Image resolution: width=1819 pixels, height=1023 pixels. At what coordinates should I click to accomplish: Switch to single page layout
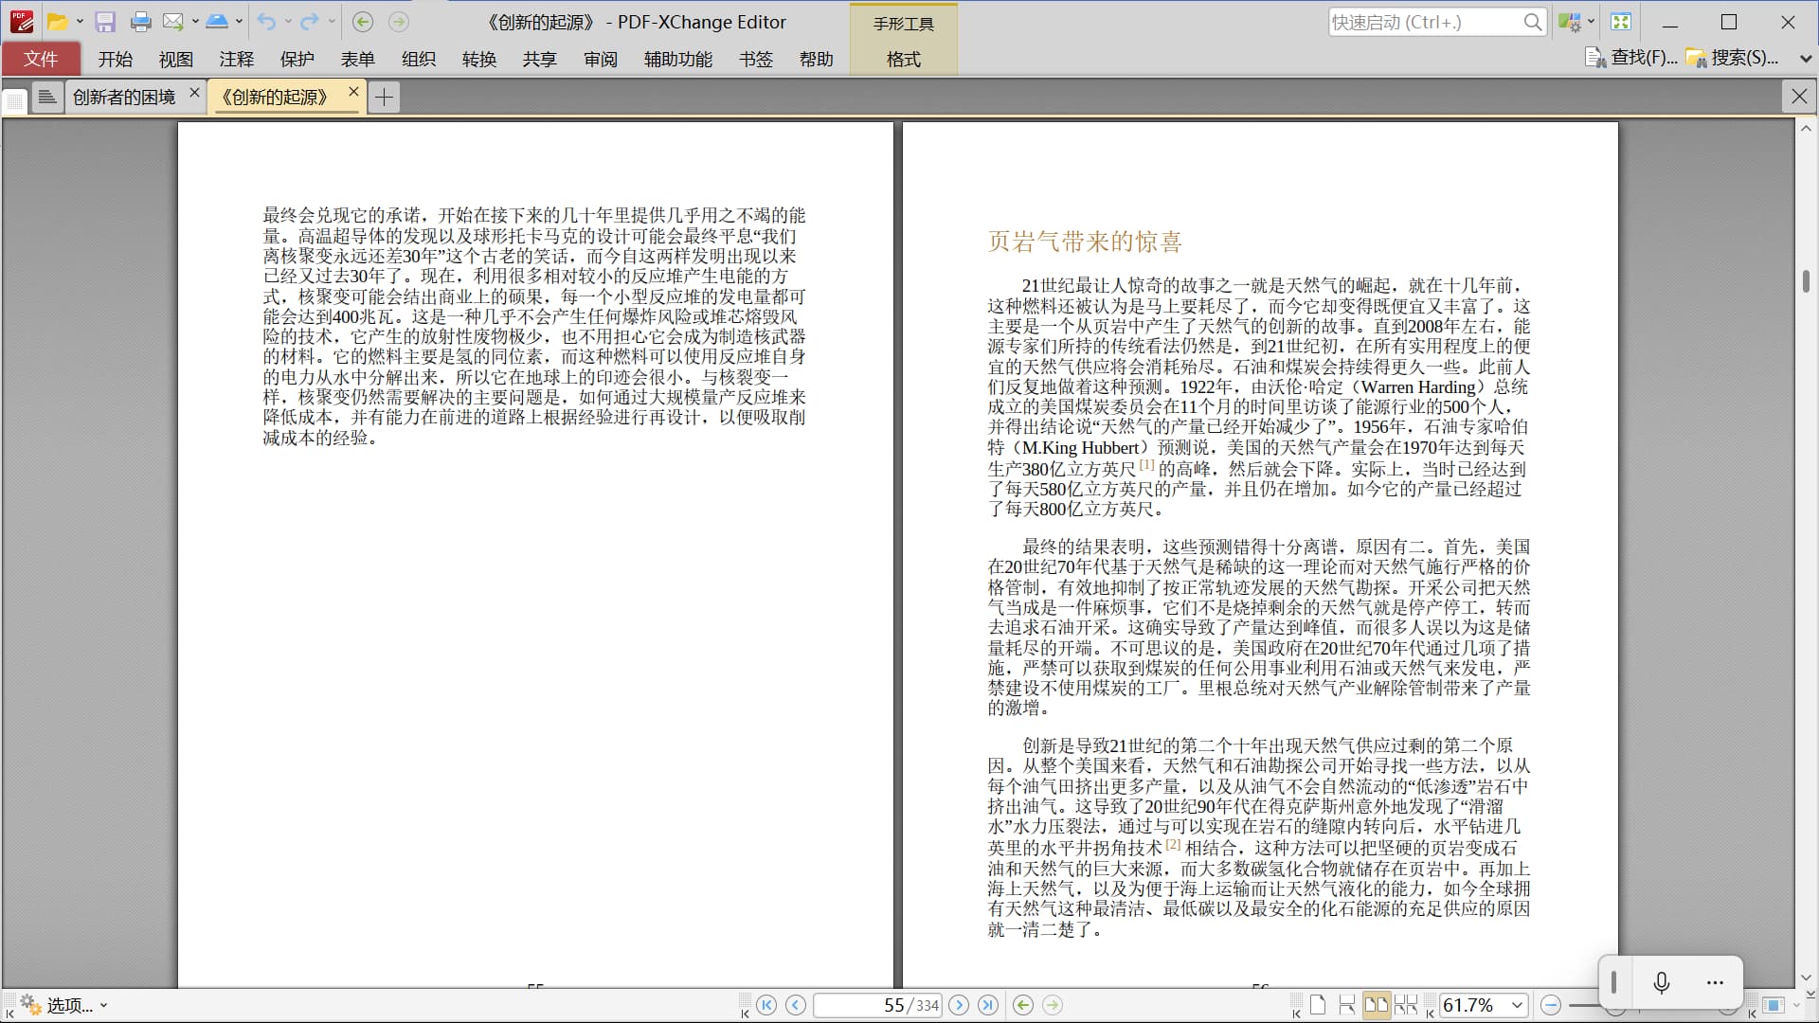point(1318,1005)
